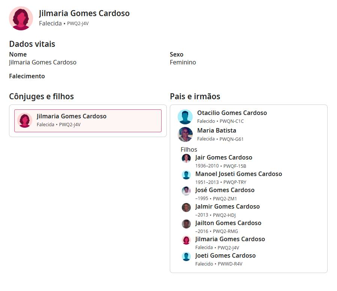Click Jilmaria's female avatar in the Filhos list
Screen dimensions: 337x291
(x=186, y=240)
